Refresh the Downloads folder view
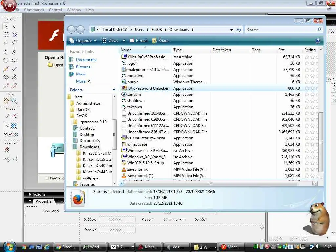 click(239, 30)
